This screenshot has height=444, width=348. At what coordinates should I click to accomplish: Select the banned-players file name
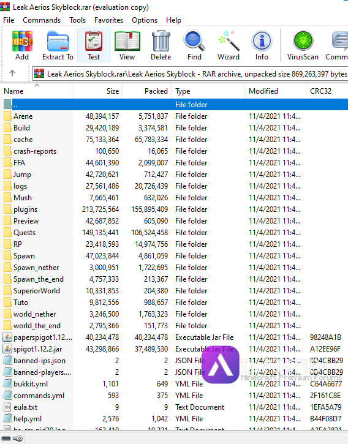(x=42, y=372)
